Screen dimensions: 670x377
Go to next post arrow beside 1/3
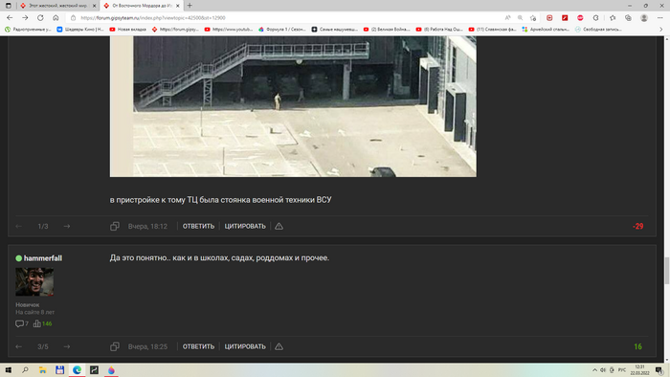[67, 226]
